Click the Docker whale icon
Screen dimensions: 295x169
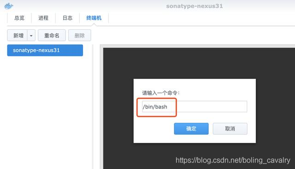coord(8,6)
